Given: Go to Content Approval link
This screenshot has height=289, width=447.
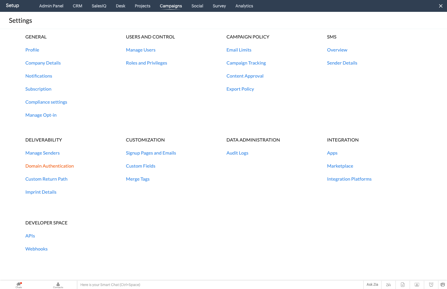Looking at the screenshot, I should point(245,76).
